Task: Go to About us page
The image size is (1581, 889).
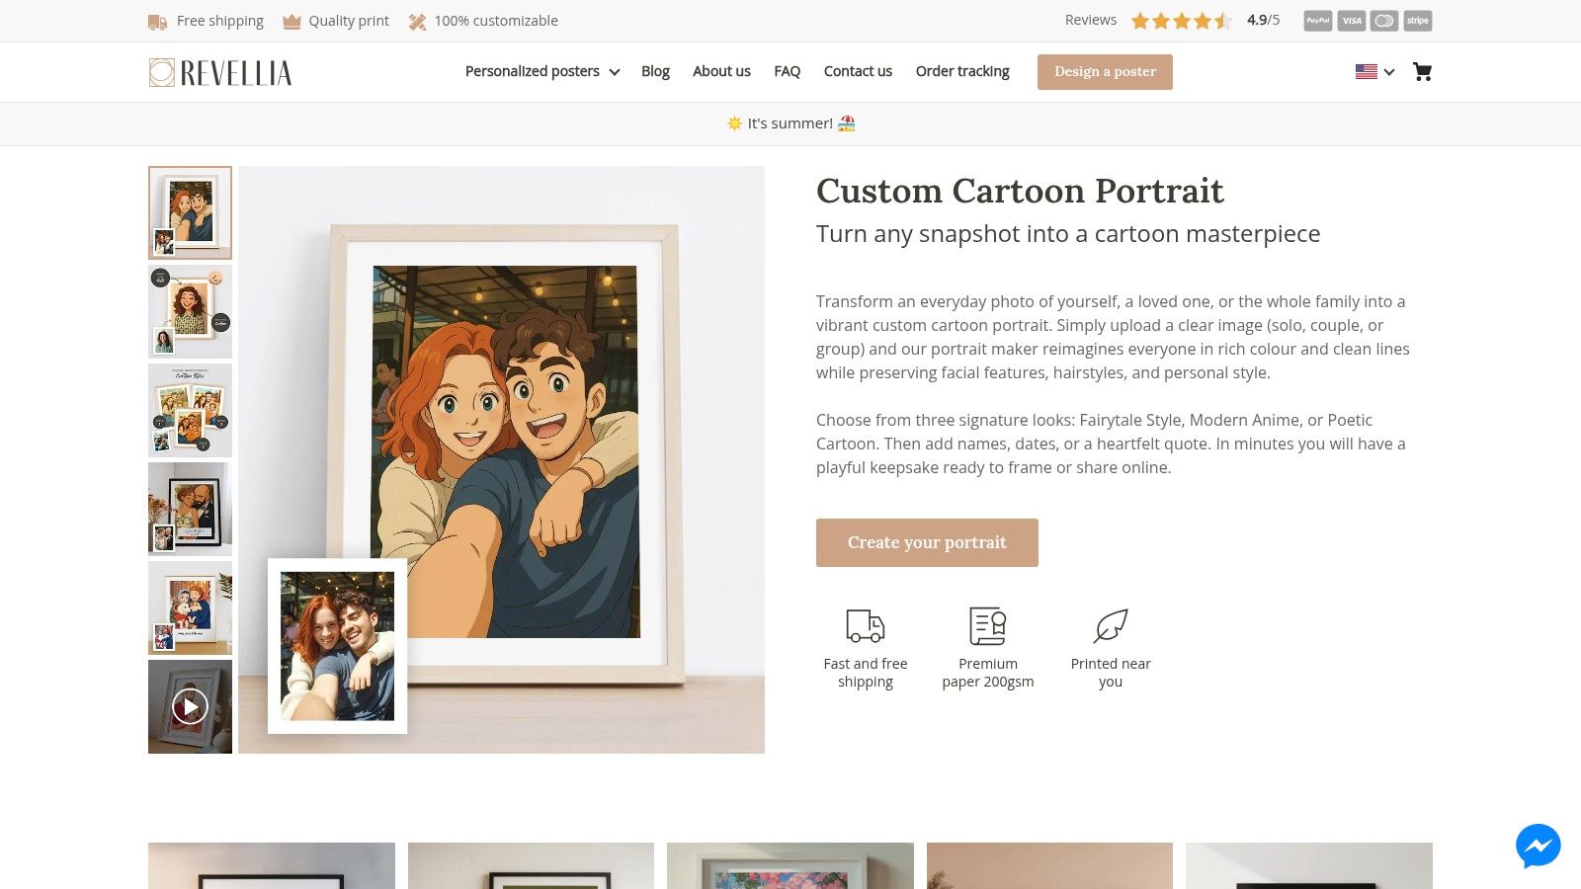Action: coord(721,71)
